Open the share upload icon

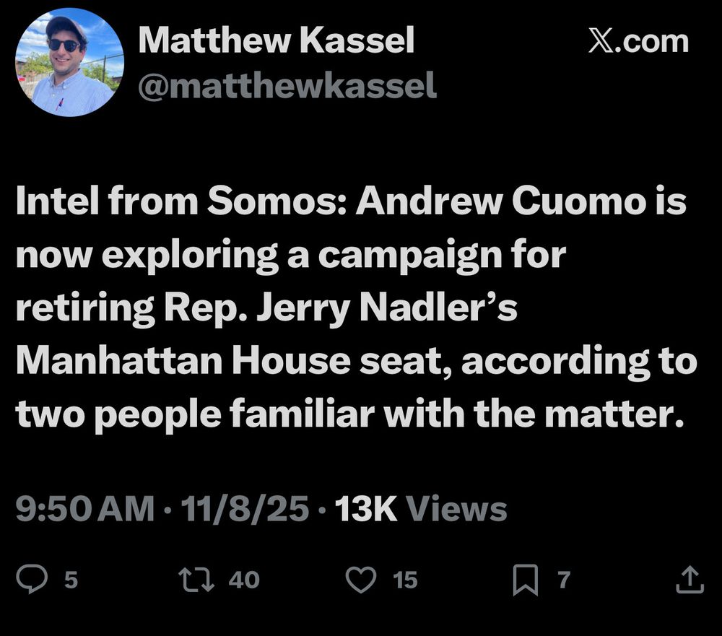point(690,580)
